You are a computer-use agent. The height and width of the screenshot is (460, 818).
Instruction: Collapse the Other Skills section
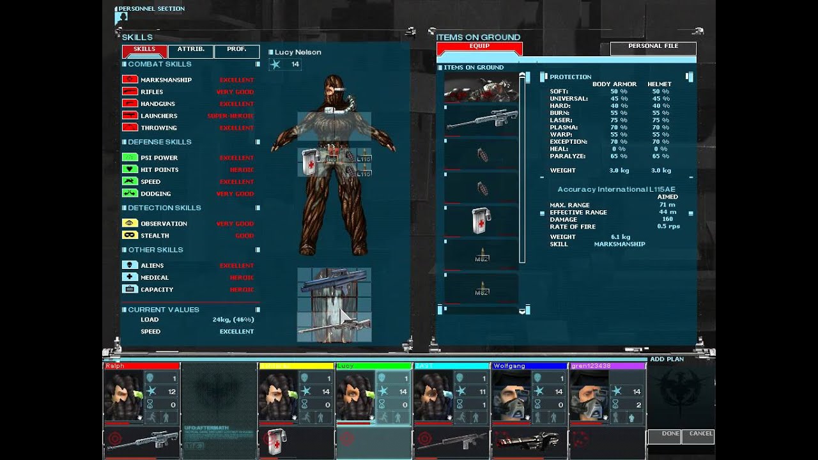(x=258, y=250)
